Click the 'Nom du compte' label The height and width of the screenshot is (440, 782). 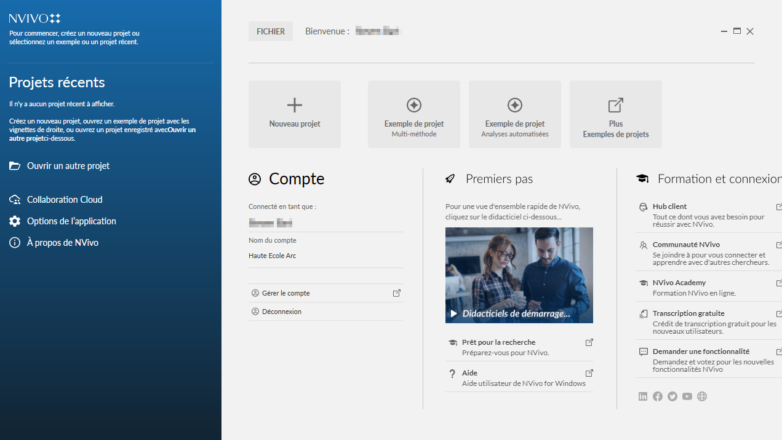click(273, 240)
